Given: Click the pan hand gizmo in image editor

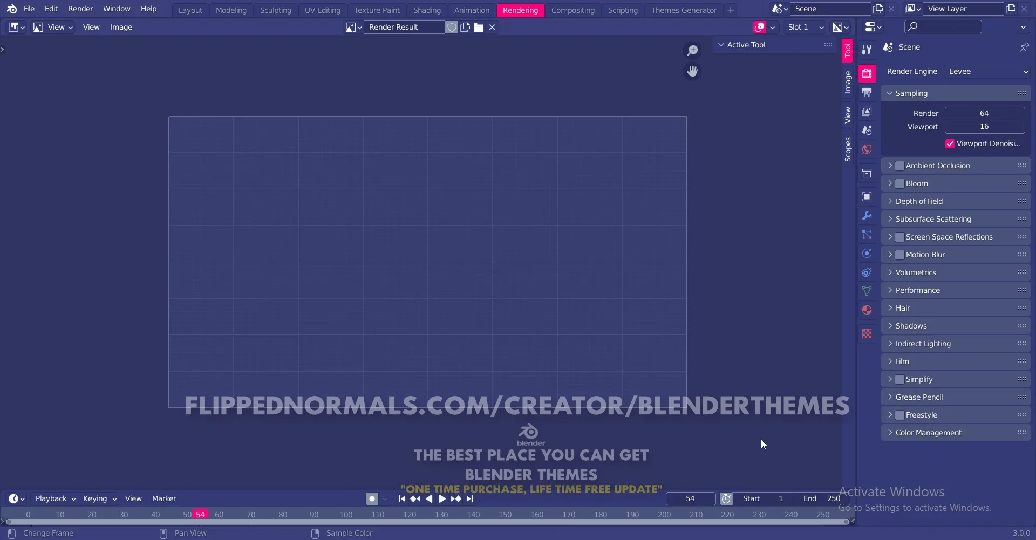Looking at the screenshot, I should [692, 71].
